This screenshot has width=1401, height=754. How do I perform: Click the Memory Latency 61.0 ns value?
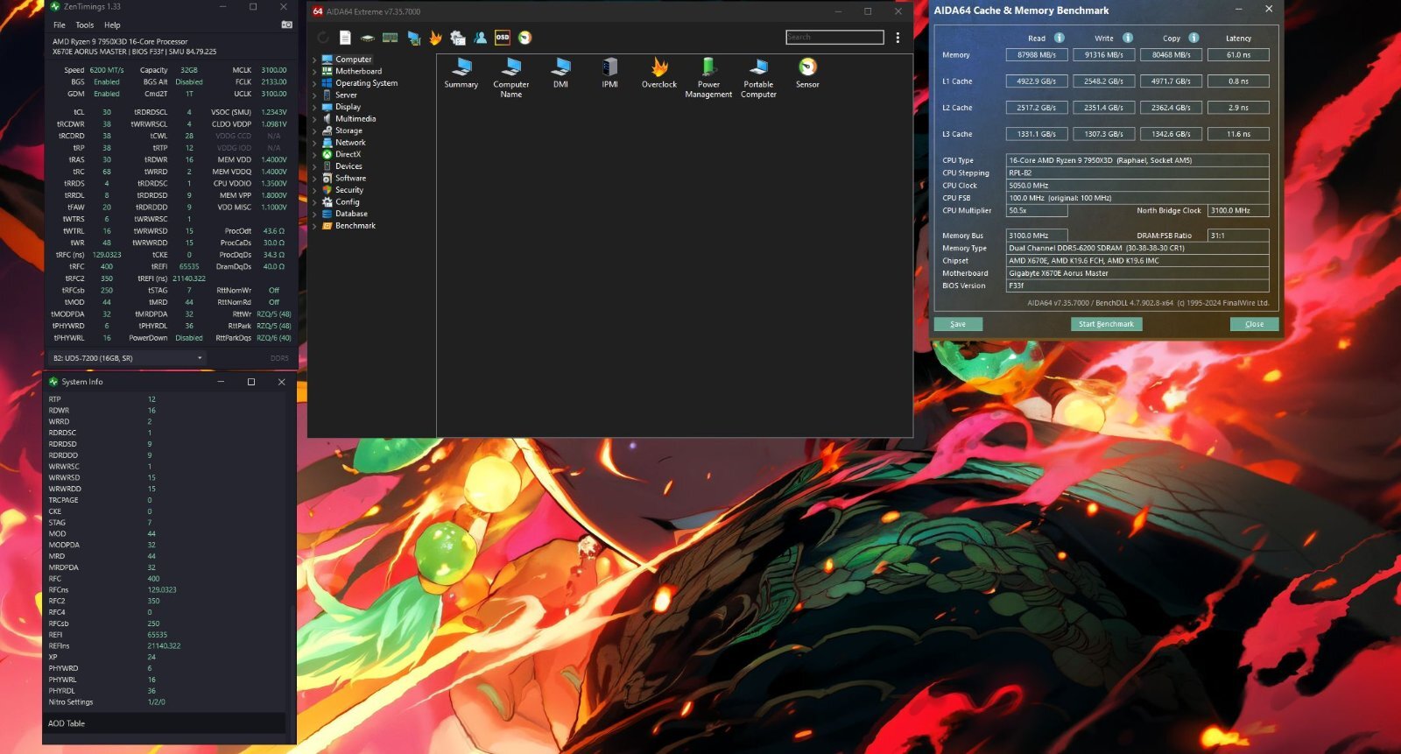click(1238, 55)
